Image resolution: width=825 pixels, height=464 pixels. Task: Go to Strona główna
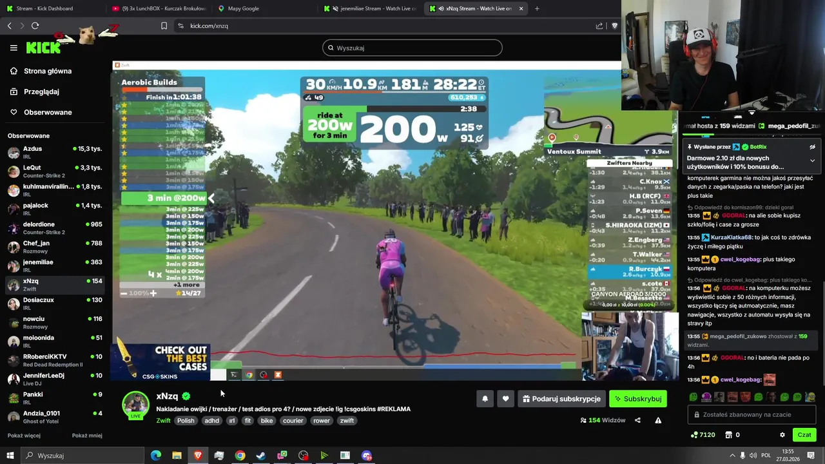pos(41,71)
